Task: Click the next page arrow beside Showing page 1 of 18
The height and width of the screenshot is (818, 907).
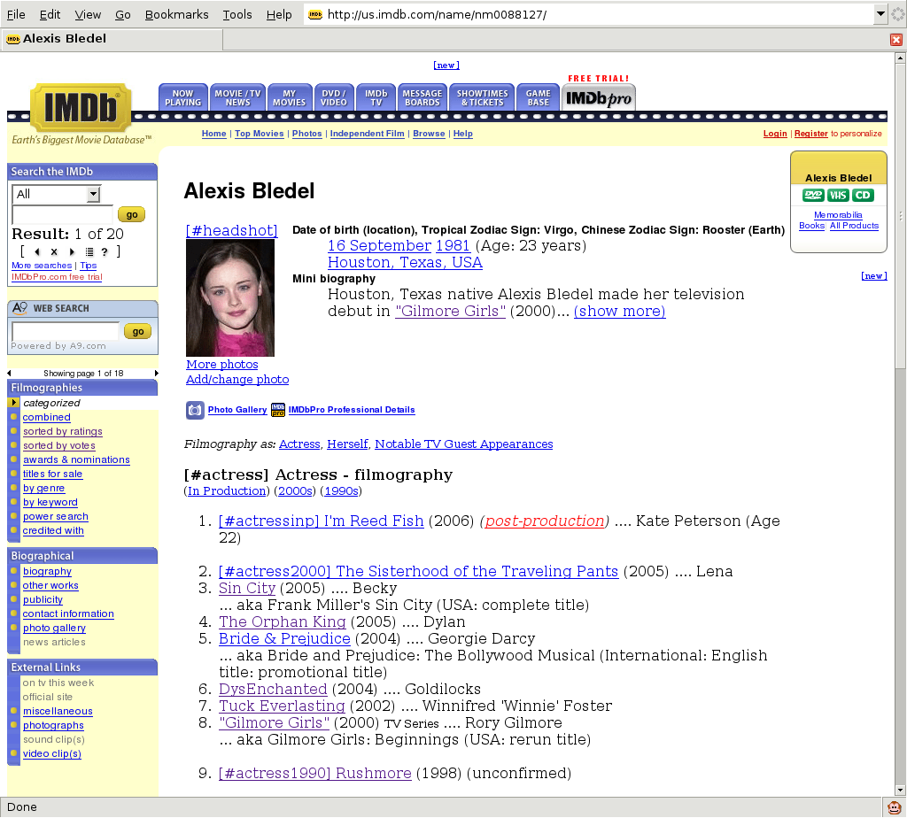Action: [156, 373]
